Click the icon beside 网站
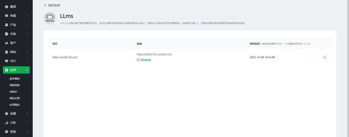This screenshot has width=349, height=137. [x=6, y=52]
